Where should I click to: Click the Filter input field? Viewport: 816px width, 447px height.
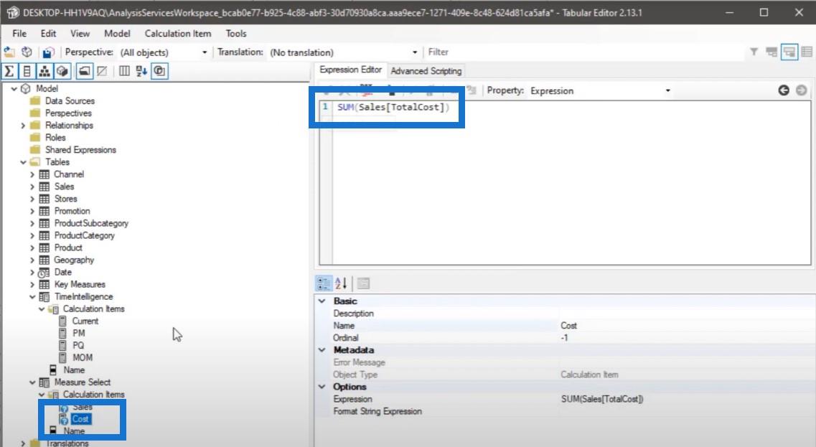click(x=586, y=52)
